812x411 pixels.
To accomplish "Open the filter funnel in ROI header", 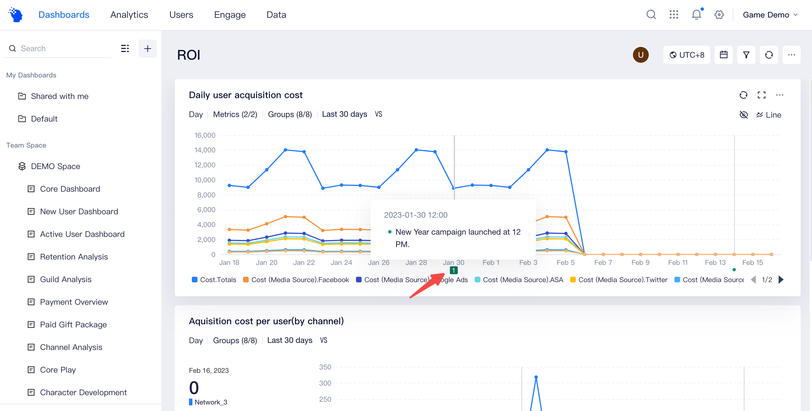I will [x=746, y=55].
